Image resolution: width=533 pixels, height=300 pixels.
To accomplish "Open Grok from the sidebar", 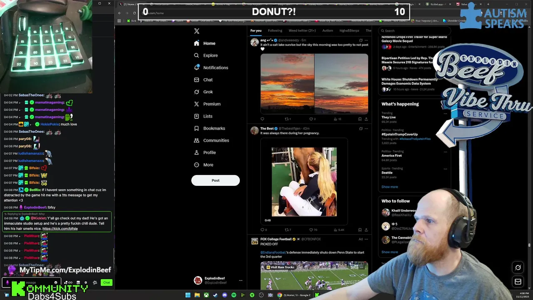I will (x=203, y=92).
